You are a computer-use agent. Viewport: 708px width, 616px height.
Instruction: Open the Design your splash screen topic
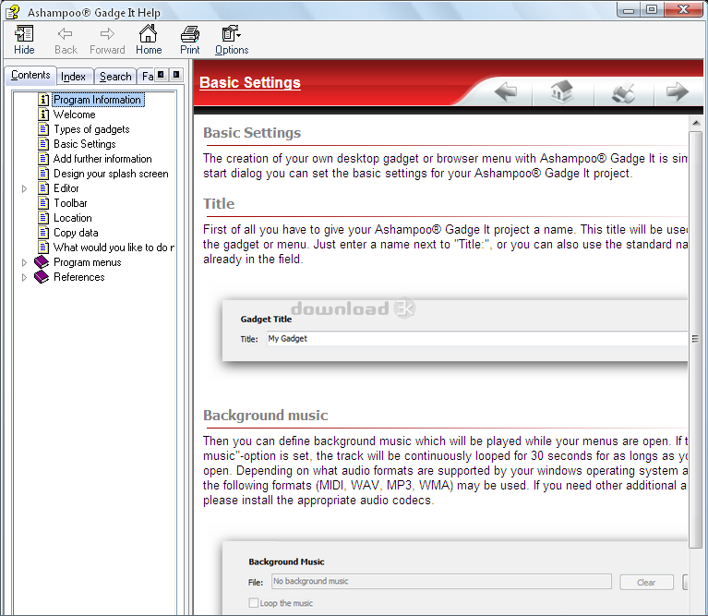111,174
